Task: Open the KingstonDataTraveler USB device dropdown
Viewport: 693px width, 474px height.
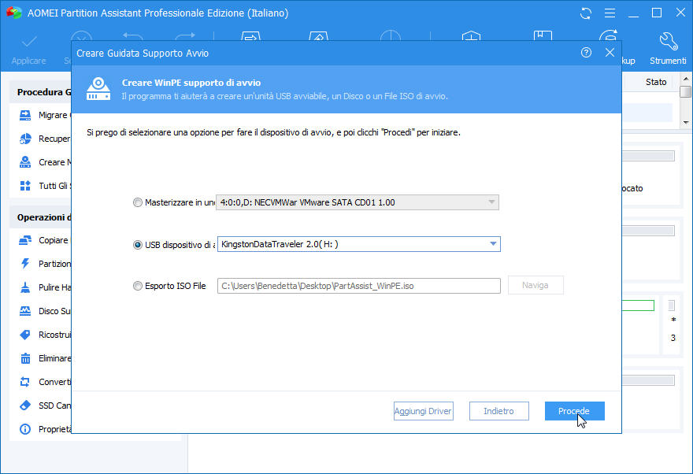Action: click(359, 244)
